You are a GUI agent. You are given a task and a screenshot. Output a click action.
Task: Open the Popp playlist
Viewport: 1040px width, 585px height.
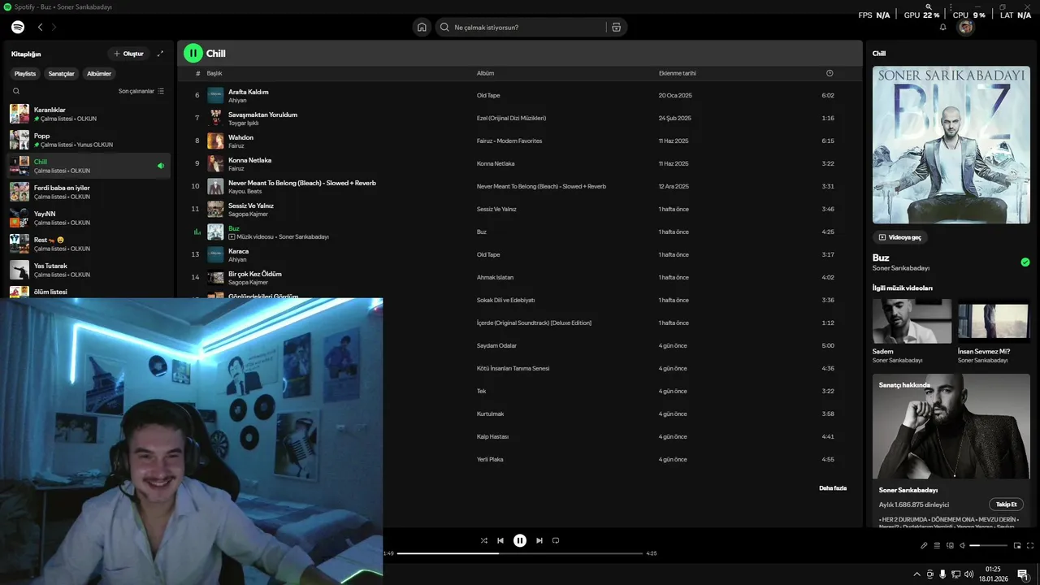(89, 140)
